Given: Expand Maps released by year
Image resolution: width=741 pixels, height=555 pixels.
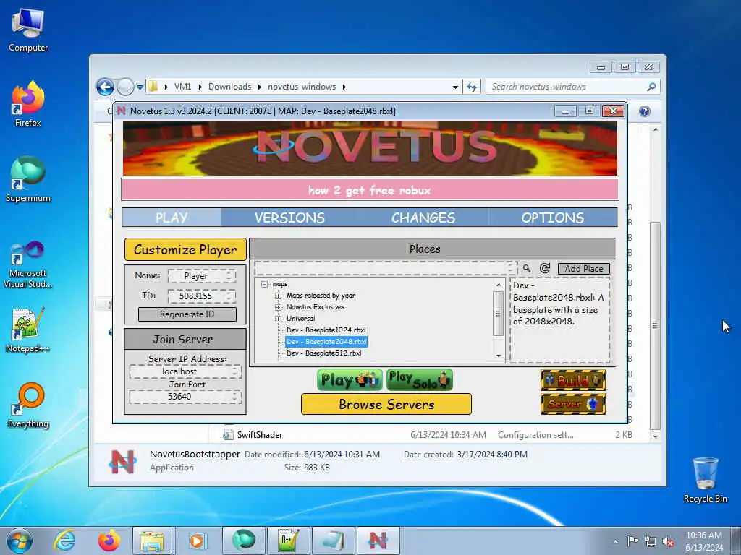Looking at the screenshot, I should (x=279, y=296).
